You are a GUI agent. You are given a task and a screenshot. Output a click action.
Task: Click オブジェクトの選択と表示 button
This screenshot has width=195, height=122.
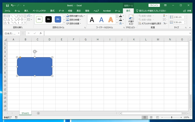[150, 23]
